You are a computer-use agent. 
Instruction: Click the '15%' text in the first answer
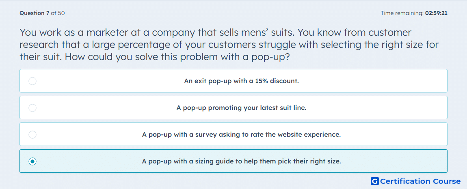[x=262, y=81]
